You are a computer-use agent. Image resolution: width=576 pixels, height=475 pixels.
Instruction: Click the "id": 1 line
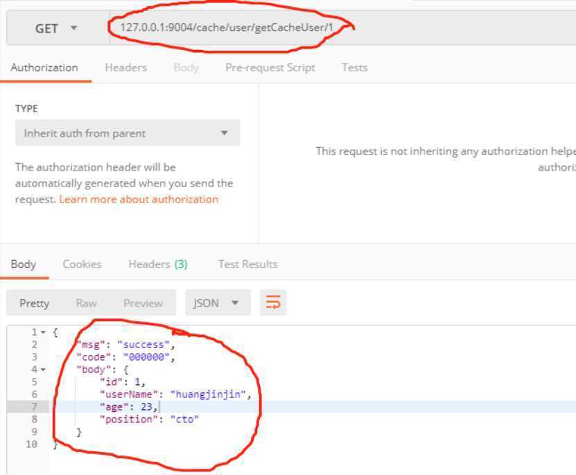123,381
